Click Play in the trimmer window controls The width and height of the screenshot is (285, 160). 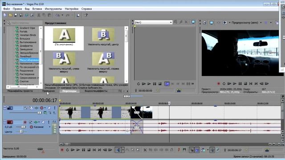tap(149, 84)
